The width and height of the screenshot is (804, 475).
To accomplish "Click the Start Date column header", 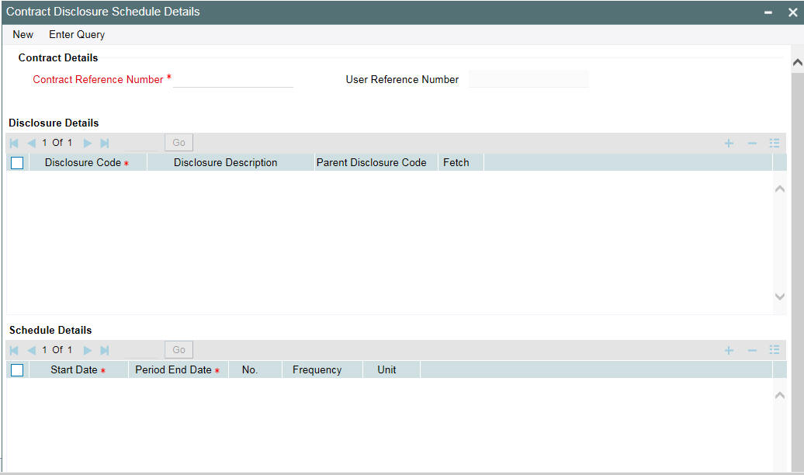I will pyautogui.click(x=78, y=370).
